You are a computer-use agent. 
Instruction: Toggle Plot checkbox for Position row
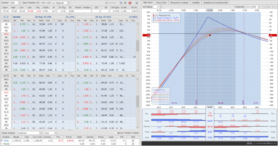click(133, 141)
